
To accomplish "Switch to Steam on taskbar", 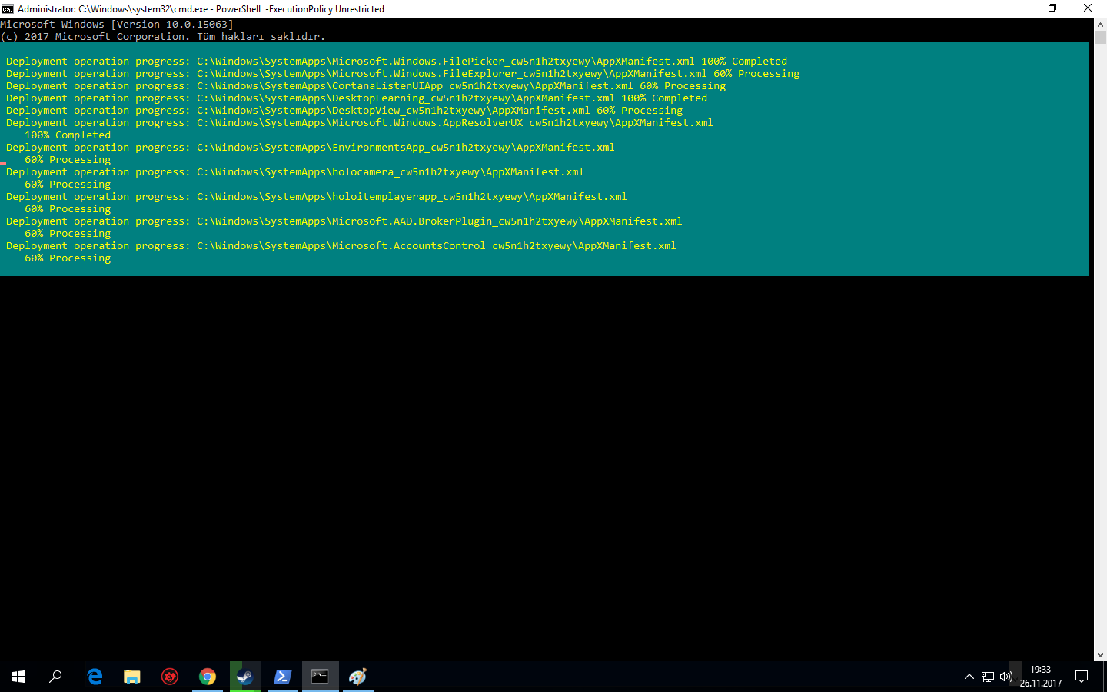I will tap(245, 677).
